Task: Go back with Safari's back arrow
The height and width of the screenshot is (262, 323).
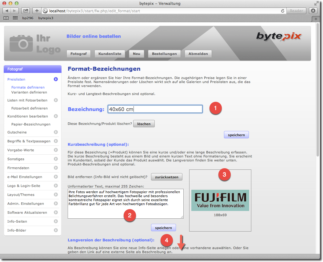Action: tap(6, 11)
